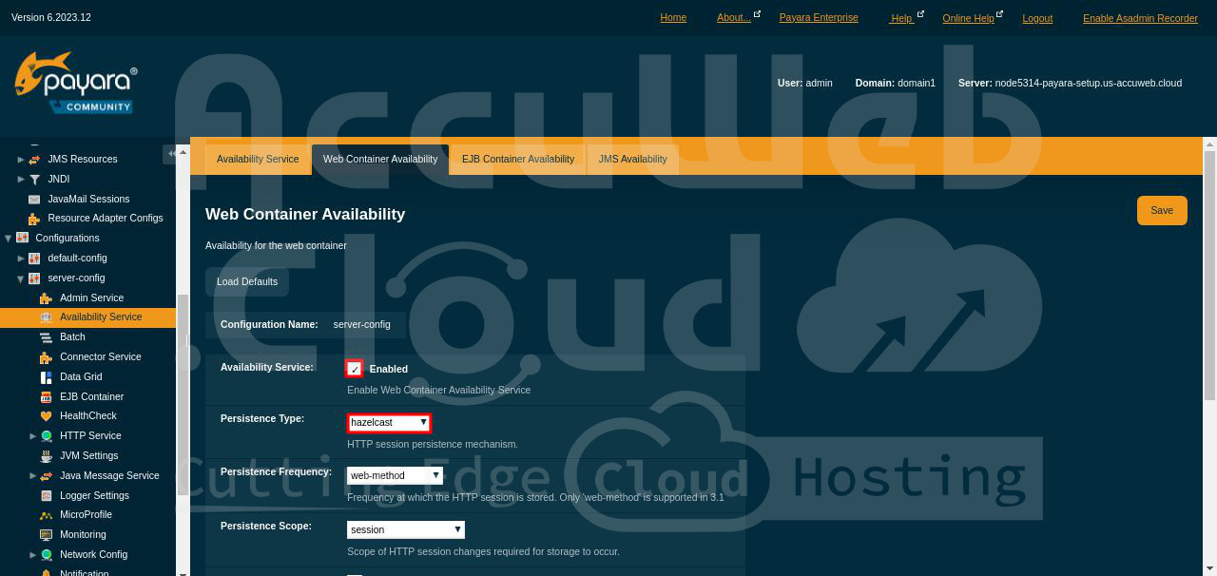Screen dimensions: 1217x576
Task: Click the main scrollbar's up arrow
Action: point(1209,144)
